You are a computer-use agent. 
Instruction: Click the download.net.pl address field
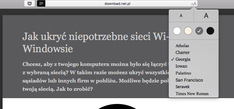[x=117, y=4]
